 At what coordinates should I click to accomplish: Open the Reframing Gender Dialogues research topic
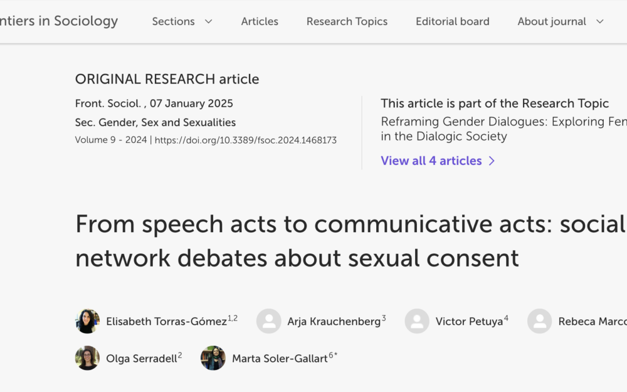pos(503,129)
